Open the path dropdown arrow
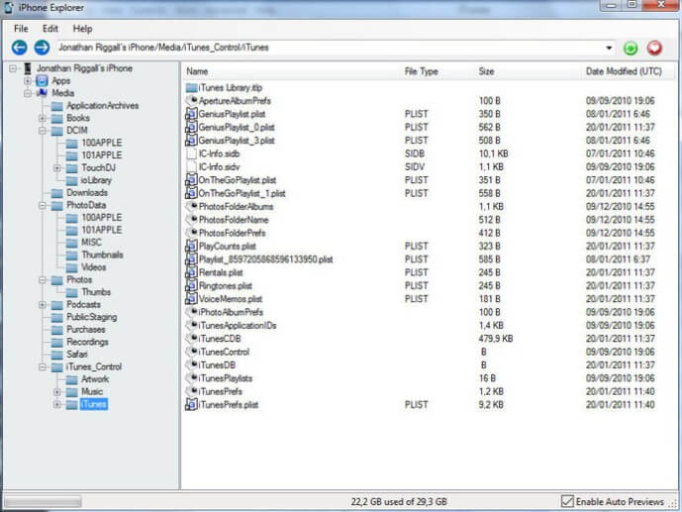This screenshot has height=512, width=682. (x=609, y=48)
